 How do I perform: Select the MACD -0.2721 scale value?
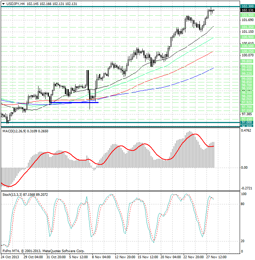click(x=246, y=188)
